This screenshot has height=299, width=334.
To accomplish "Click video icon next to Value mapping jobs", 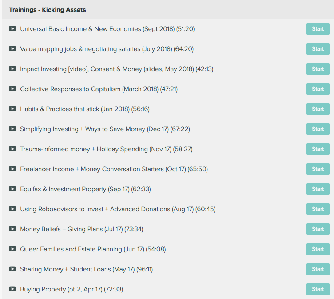I will (12, 48).
